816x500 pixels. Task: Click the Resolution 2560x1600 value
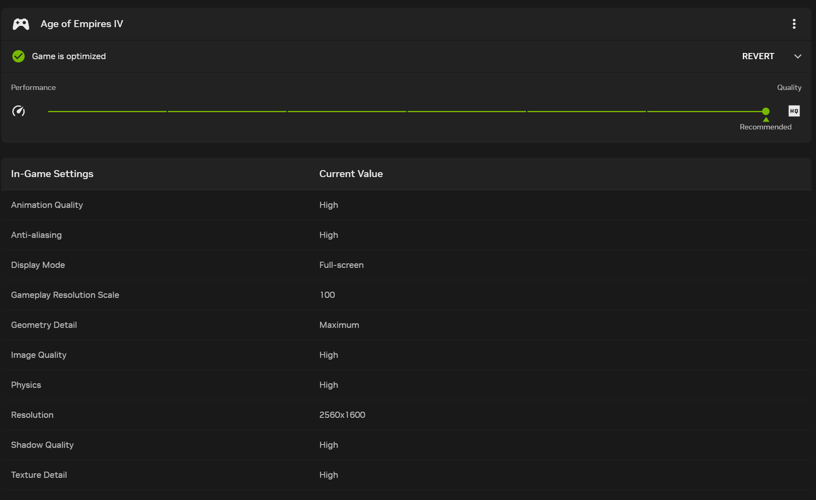(342, 415)
